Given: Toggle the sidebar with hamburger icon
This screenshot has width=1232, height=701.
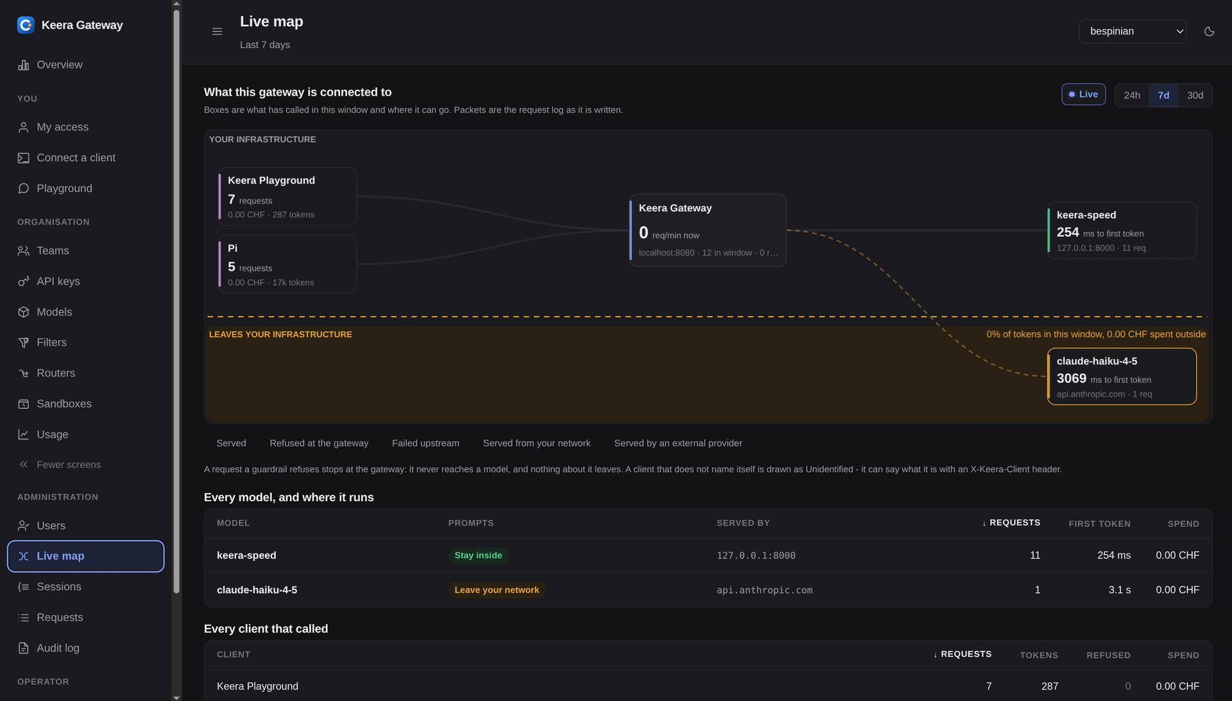Looking at the screenshot, I should pyautogui.click(x=217, y=31).
